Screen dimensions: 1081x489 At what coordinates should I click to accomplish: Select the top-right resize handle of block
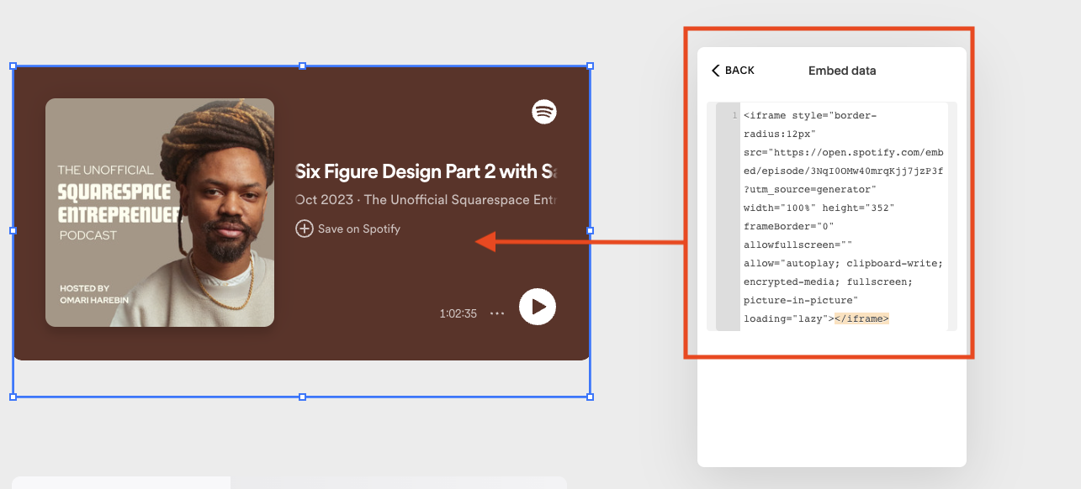(590, 66)
